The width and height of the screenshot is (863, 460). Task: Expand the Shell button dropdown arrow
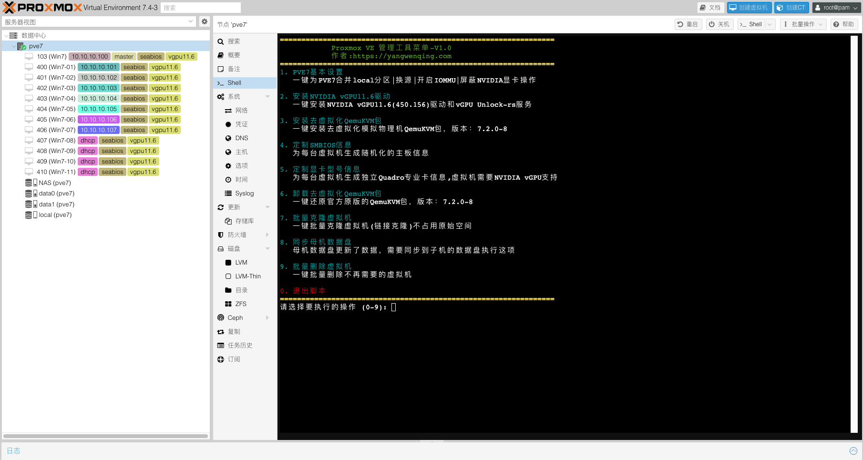pos(770,24)
